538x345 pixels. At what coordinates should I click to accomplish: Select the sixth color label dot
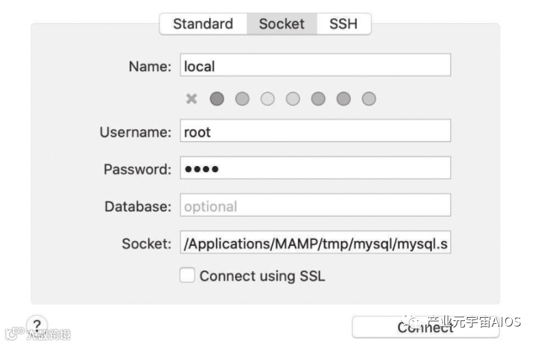[x=343, y=99]
